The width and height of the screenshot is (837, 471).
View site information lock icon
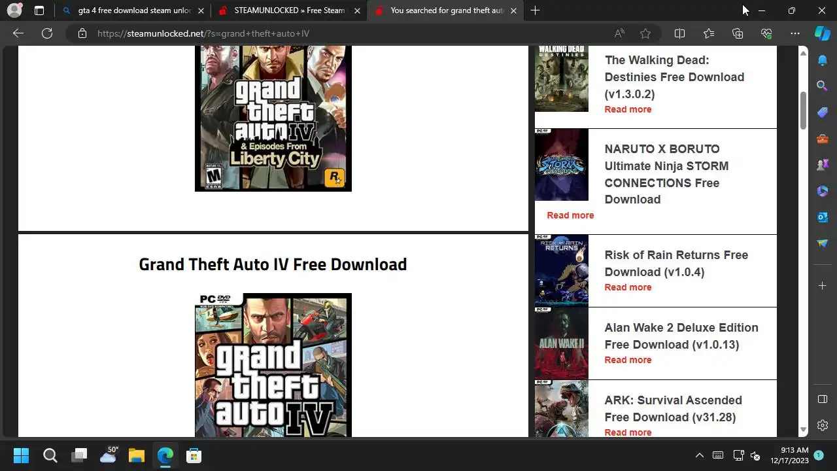point(82,33)
